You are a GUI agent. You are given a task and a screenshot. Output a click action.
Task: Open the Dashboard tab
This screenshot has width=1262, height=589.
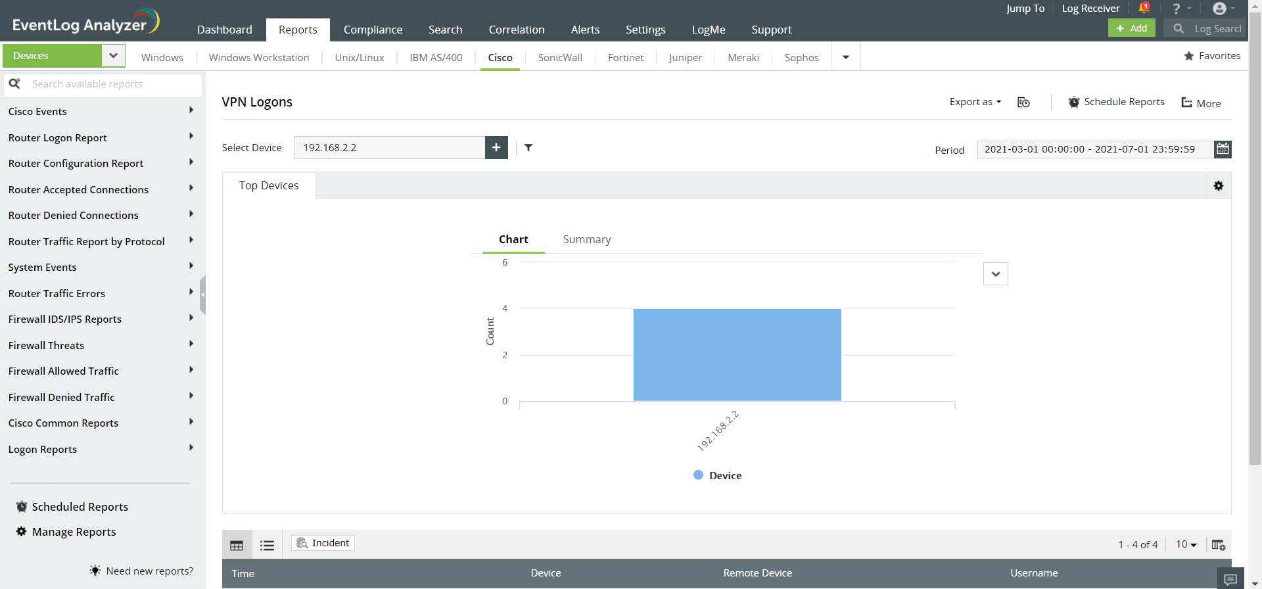pos(225,30)
